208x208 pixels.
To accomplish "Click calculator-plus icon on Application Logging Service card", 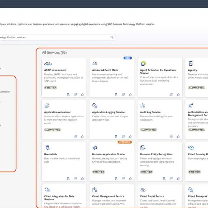I will pos(116,136).
